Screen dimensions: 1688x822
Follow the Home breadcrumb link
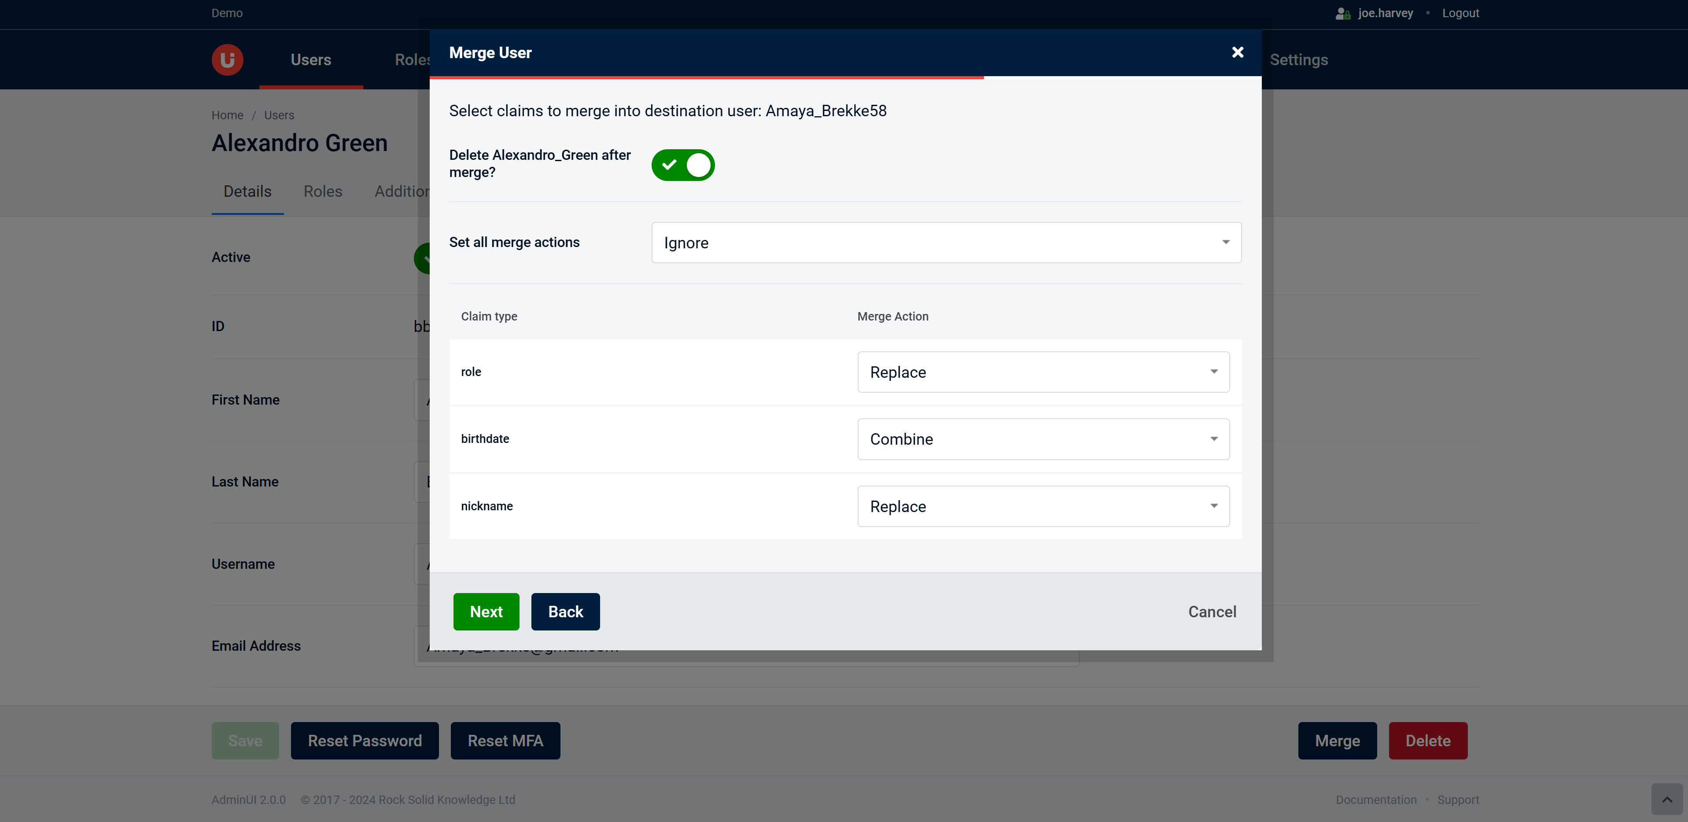(227, 115)
